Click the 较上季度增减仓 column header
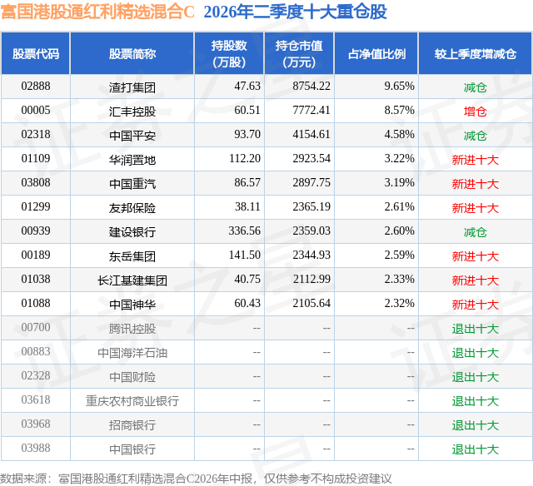533x486 pixels. 476,53
